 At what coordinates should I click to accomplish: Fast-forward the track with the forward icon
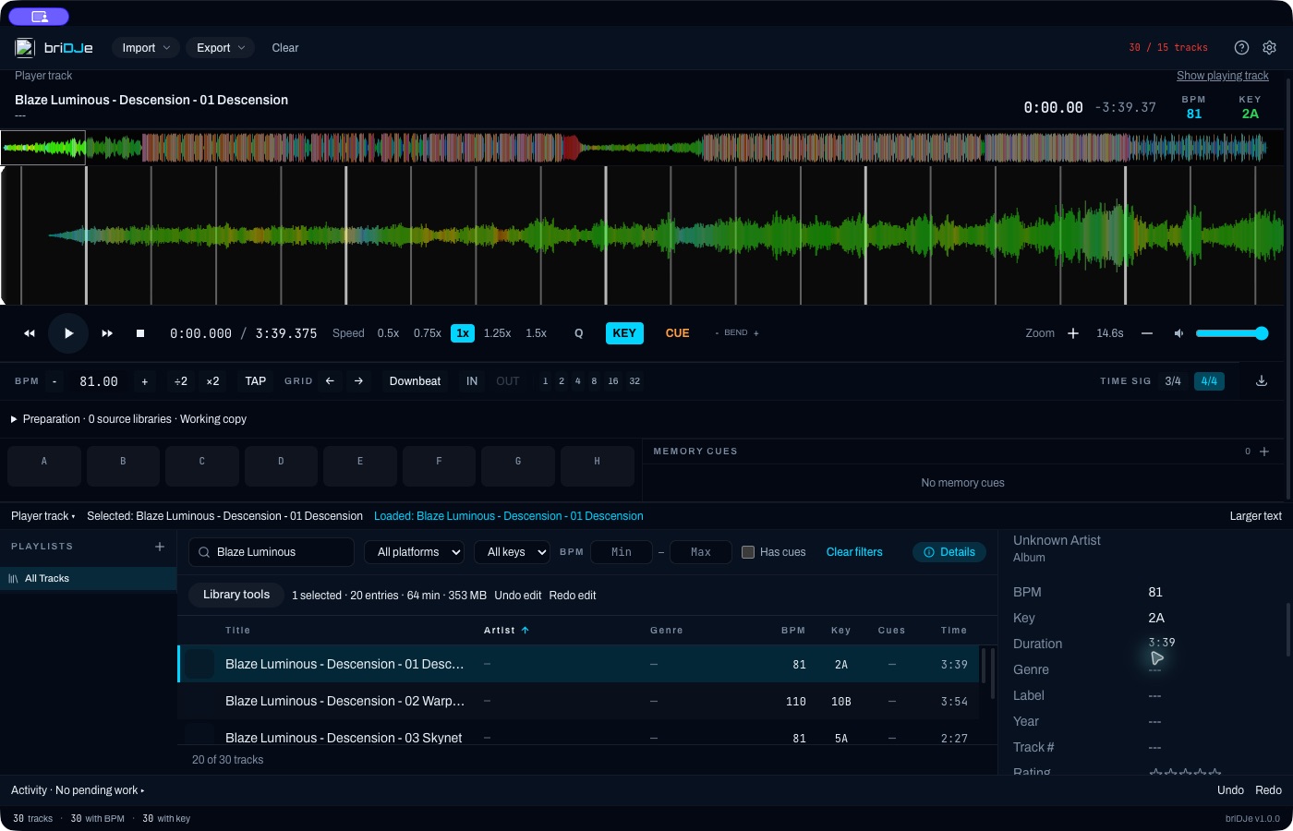107,333
